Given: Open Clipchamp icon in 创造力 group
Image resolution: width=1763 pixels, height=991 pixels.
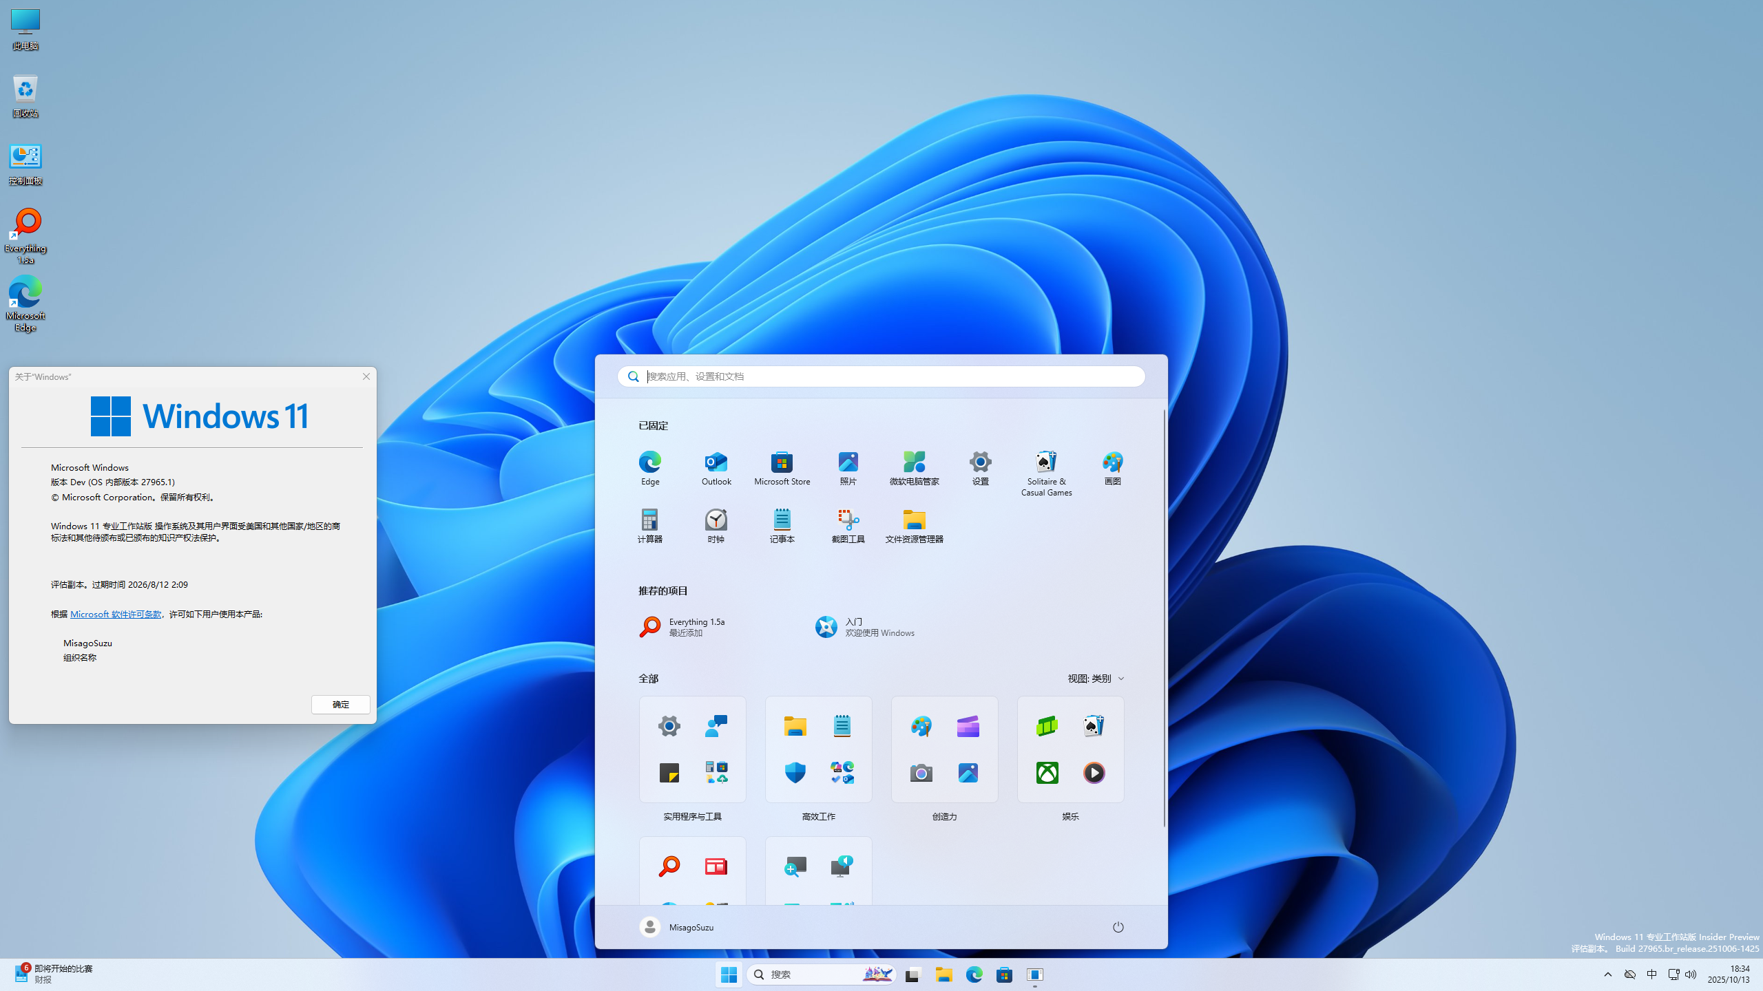Looking at the screenshot, I should point(968,726).
